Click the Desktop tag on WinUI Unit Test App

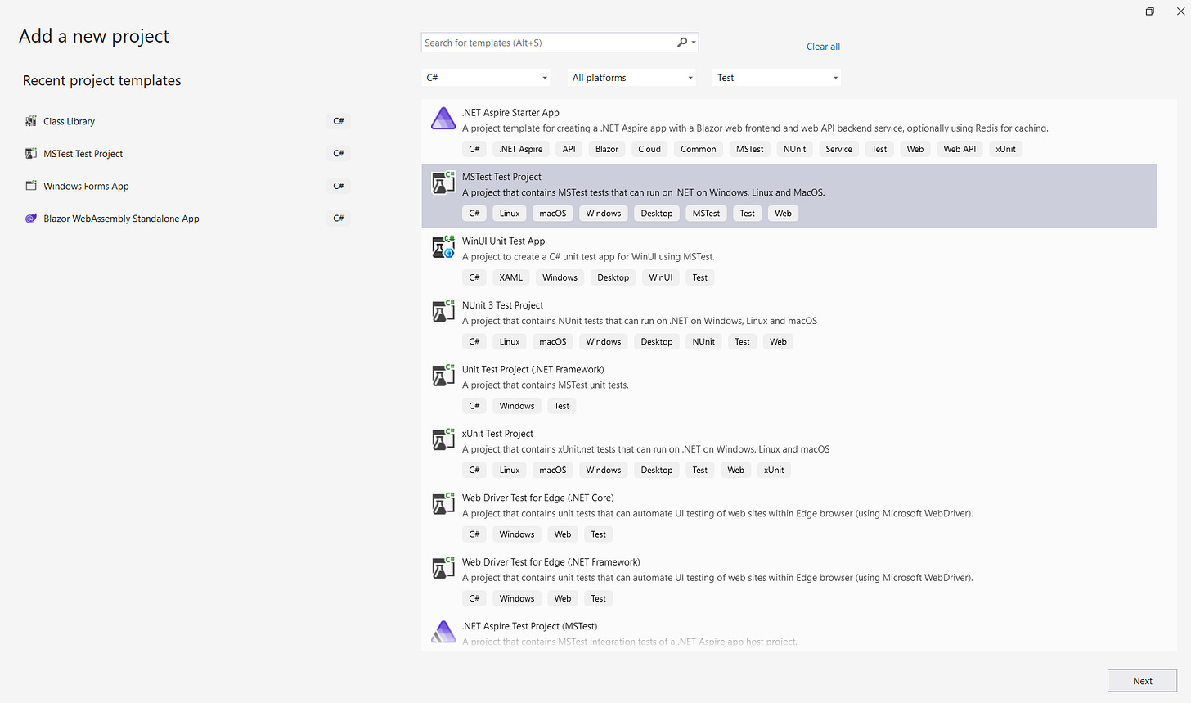click(613, 277)
